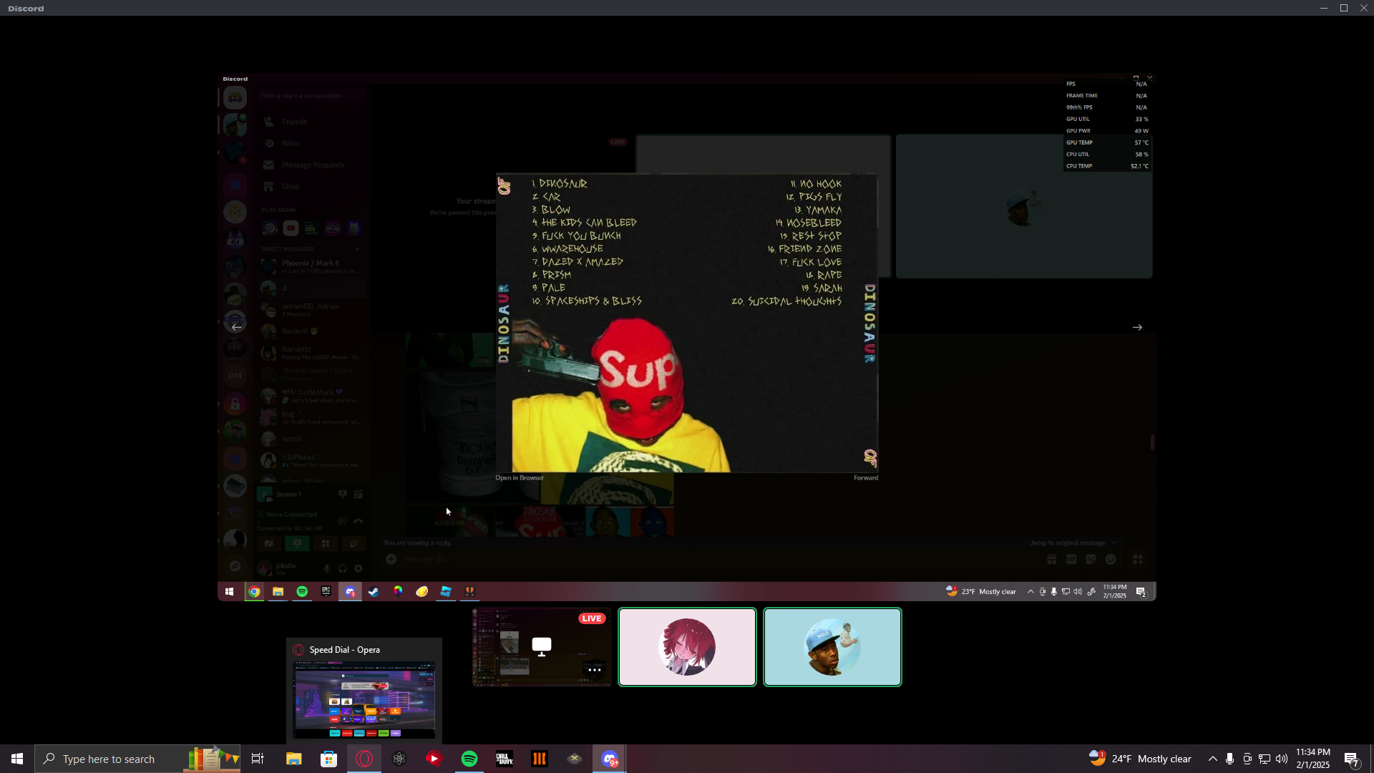
Task: Open Microsoft Store from taskbar
Action: [328, 759]
